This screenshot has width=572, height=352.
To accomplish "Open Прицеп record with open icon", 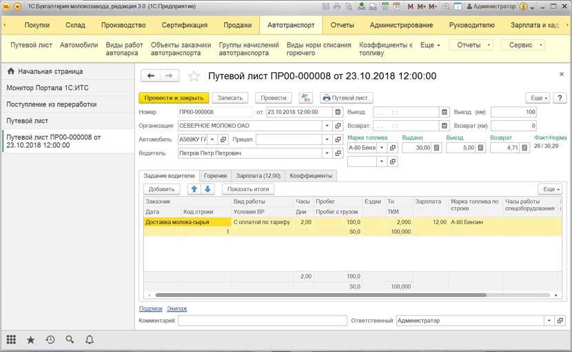I will coord(338,140).
